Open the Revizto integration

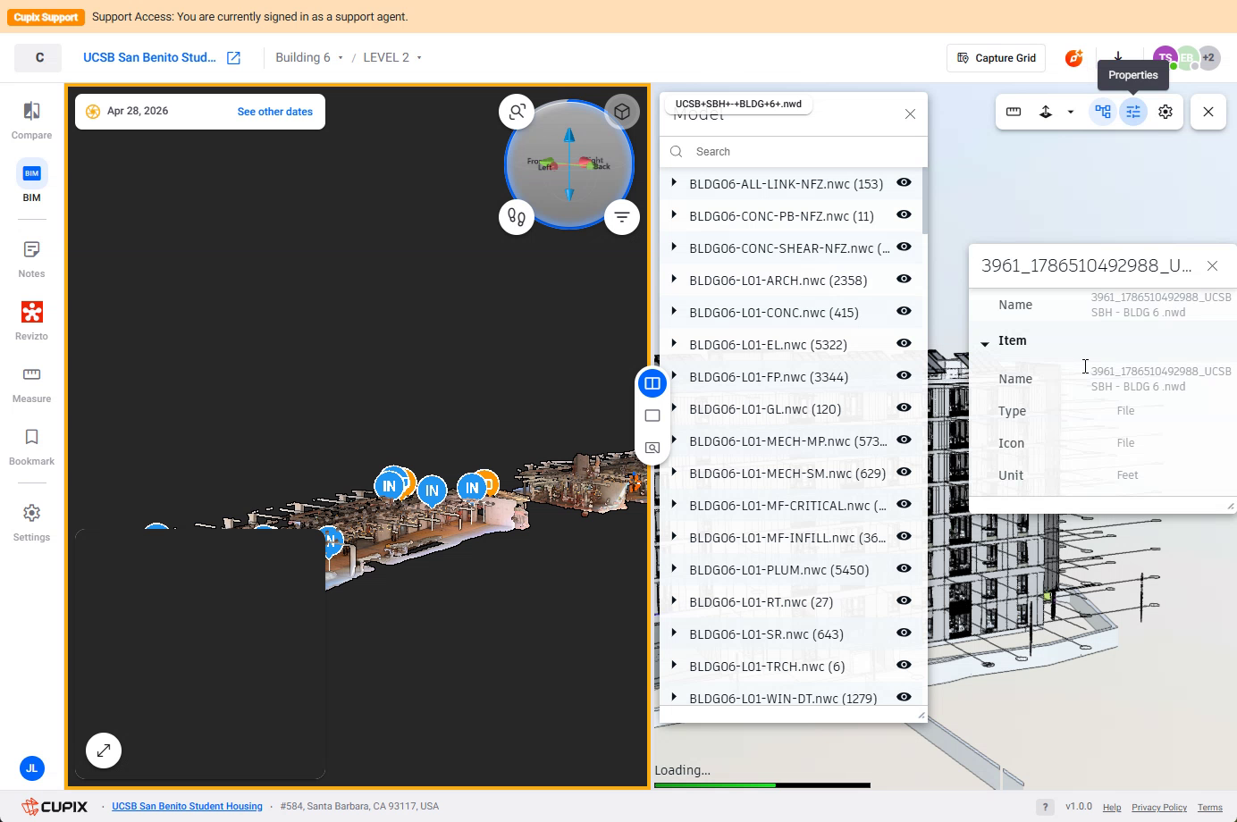pos(31,321)
